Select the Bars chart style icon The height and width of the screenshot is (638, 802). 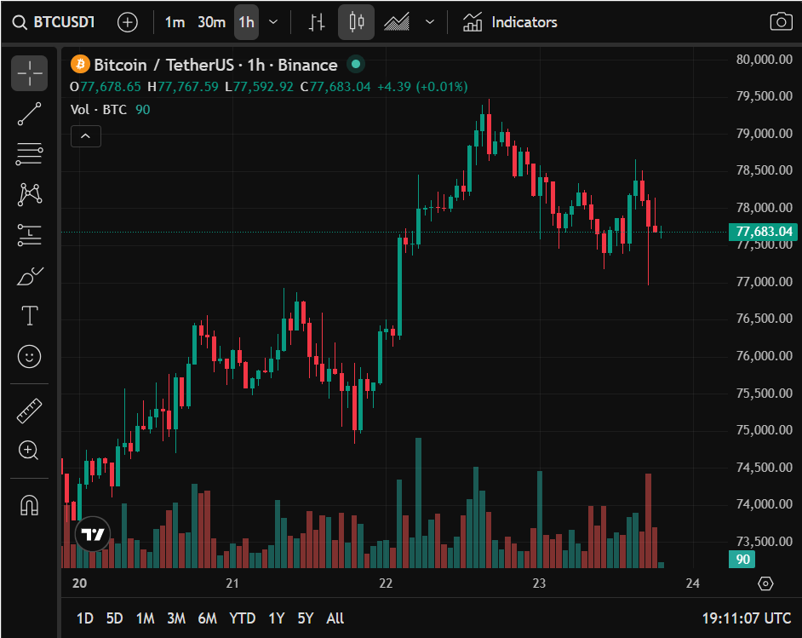tap(317, 22)
